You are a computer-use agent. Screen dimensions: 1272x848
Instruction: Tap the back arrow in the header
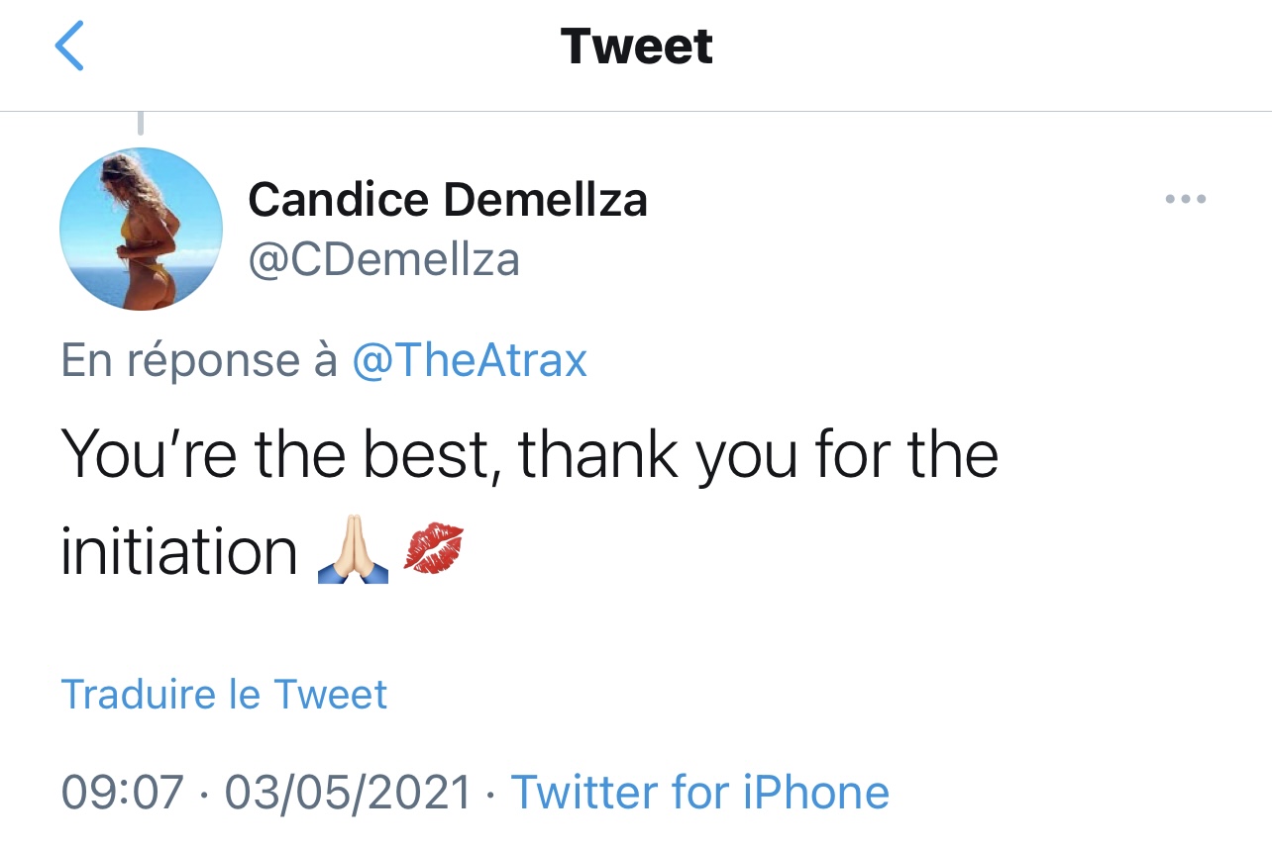[x=69, y=47]
